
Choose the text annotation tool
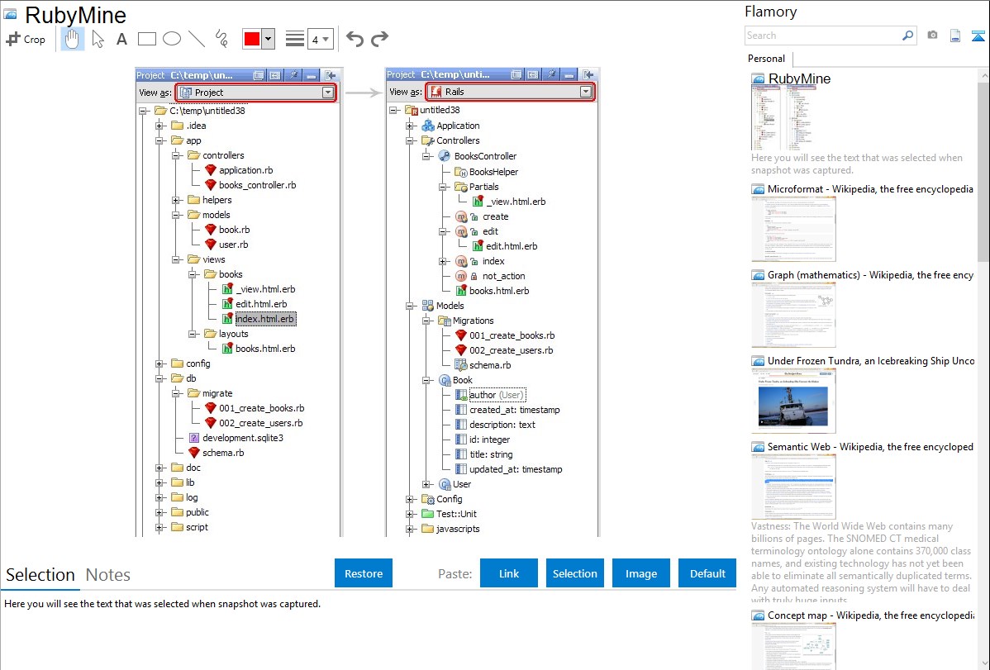[x=121, y=39]
